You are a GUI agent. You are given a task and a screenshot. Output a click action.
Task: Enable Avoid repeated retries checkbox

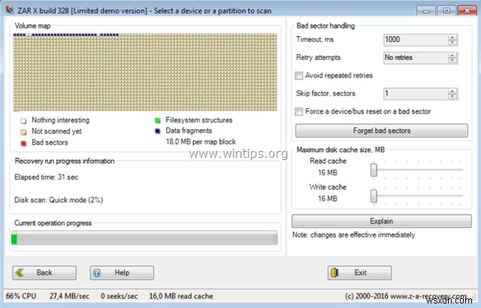tap(299, 75)
